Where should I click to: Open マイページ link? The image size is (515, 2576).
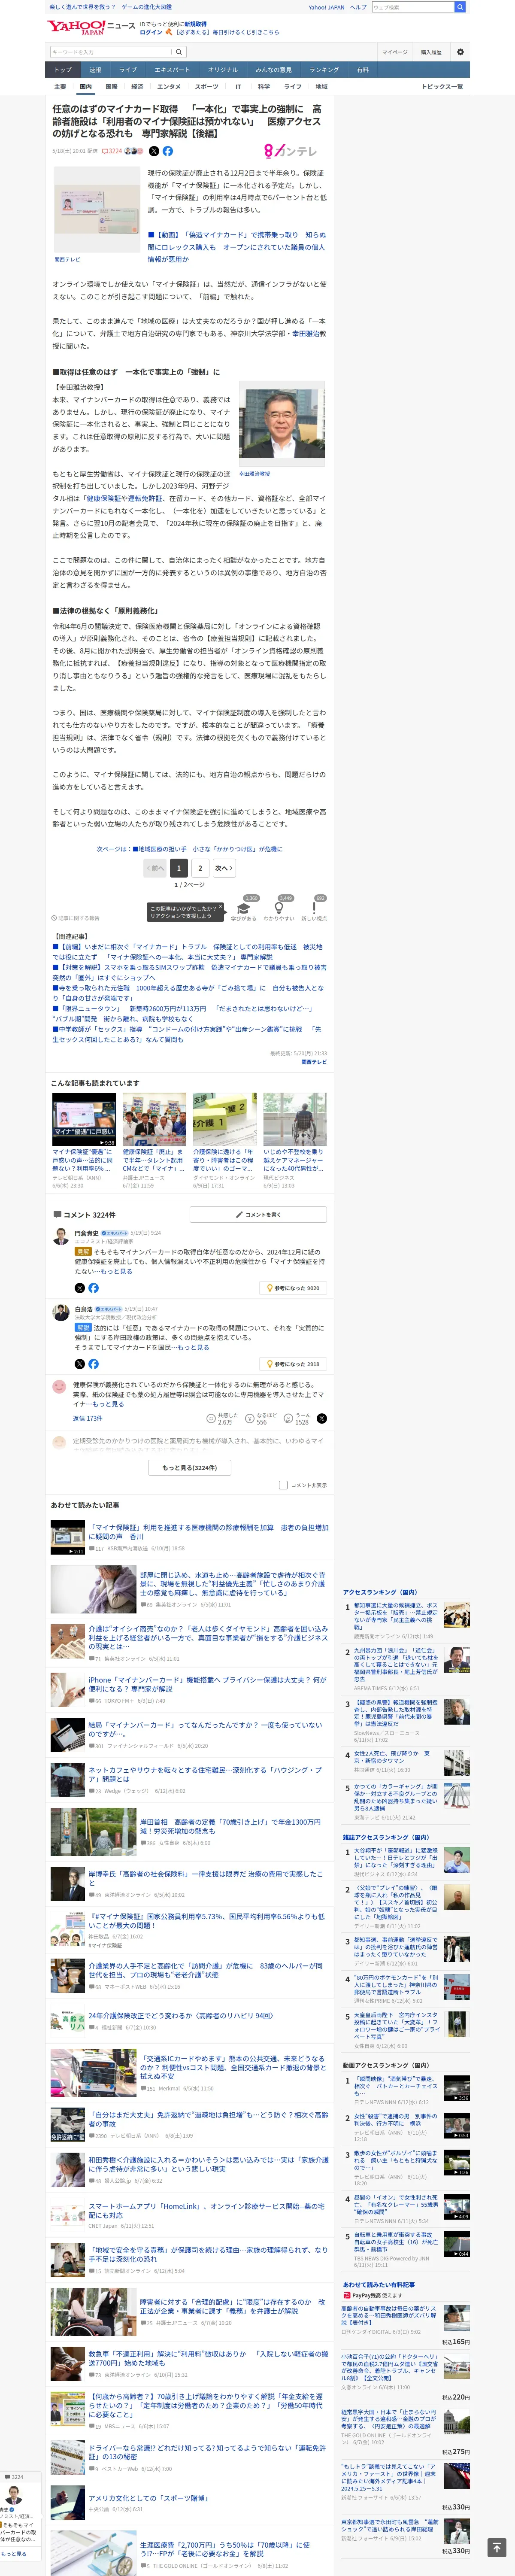394,52
